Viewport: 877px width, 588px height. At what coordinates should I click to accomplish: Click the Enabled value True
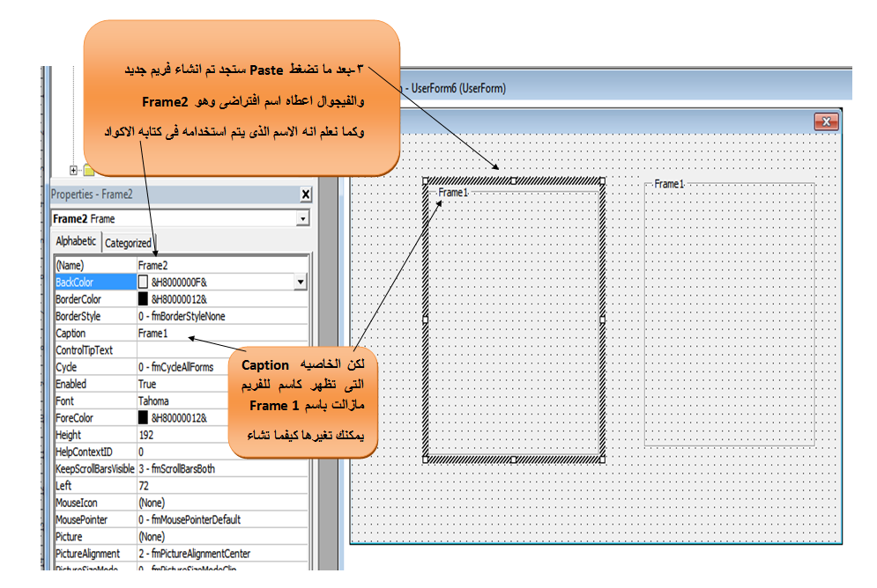(x=148, y=384)
